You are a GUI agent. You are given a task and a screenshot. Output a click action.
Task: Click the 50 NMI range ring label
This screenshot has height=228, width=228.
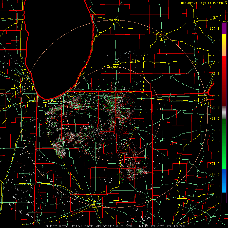click(x=114, y=67)
